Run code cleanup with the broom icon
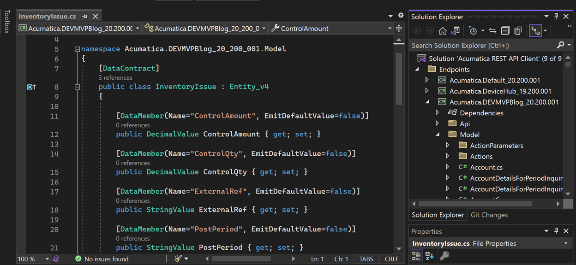The image size is (576, 265). point(178,259)
